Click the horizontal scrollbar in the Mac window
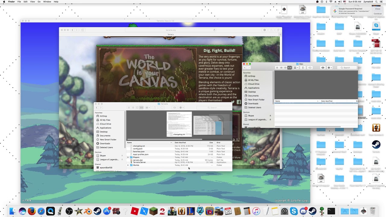The height and width of the screenshot is (217, 386). 308,127
